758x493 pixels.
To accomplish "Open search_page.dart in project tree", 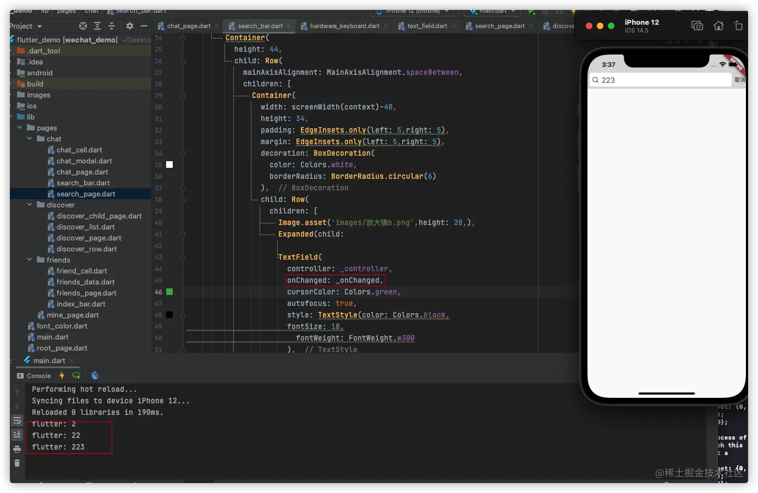I will [x=86, y=194].
